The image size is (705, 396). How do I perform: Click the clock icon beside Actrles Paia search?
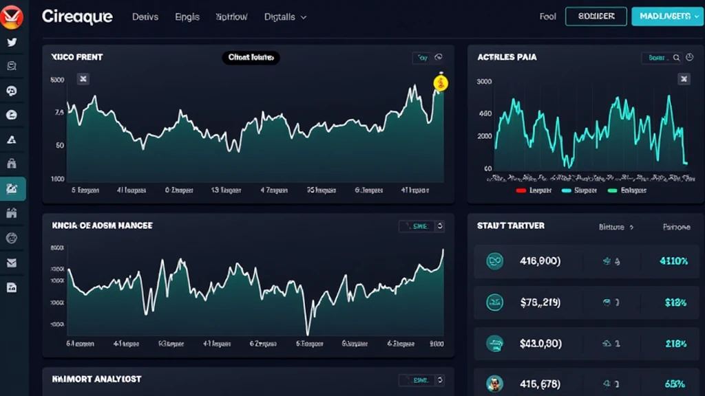point(688,58)
